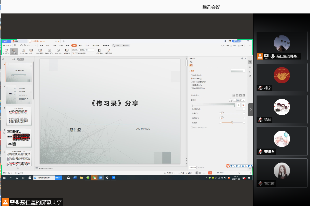
Task: Expand the meeting participant side panel arrow
Action: [251, 110]
